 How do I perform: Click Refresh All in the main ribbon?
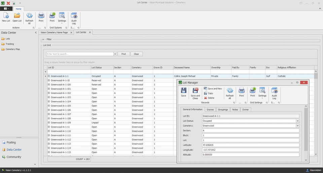click(x=29, y=18)
